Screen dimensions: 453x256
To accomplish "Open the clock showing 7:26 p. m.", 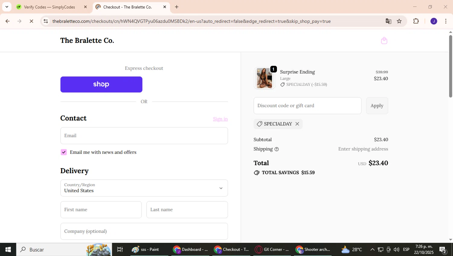I will tap(424, 249).
